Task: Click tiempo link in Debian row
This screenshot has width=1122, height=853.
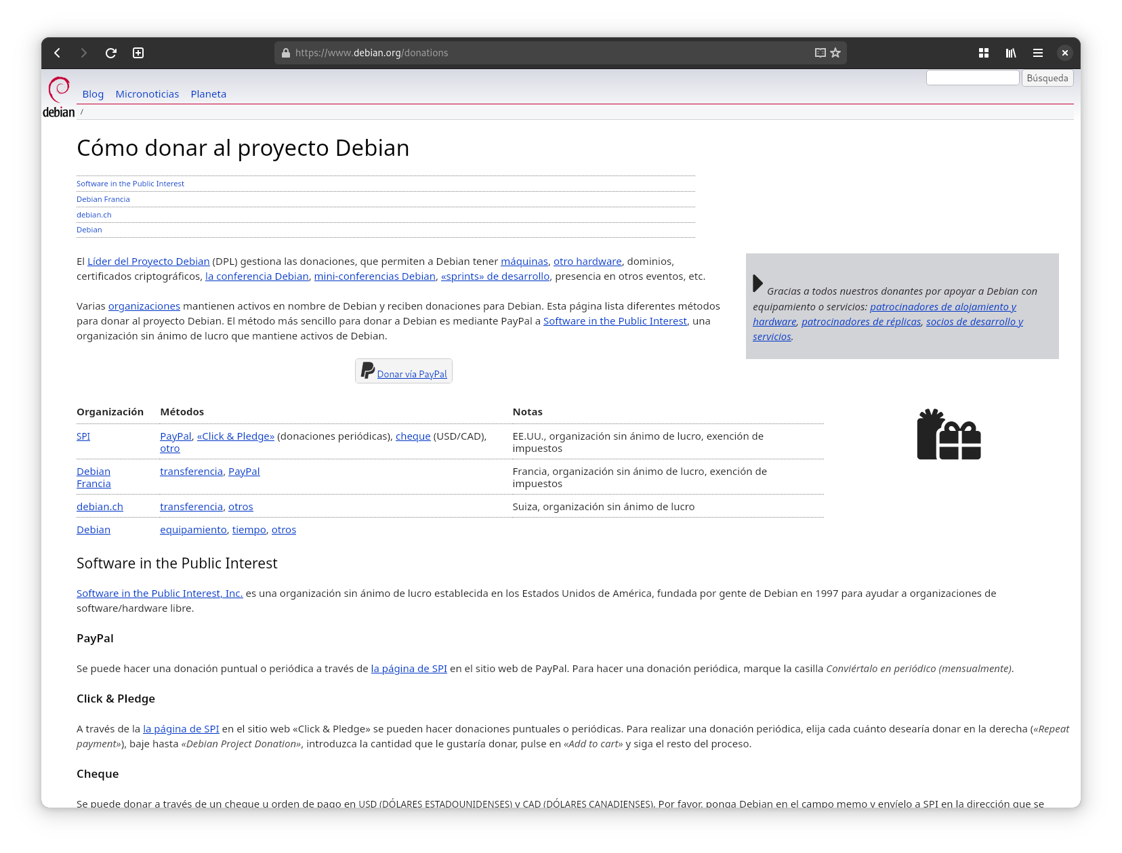Action: click(x=249, y=530)
